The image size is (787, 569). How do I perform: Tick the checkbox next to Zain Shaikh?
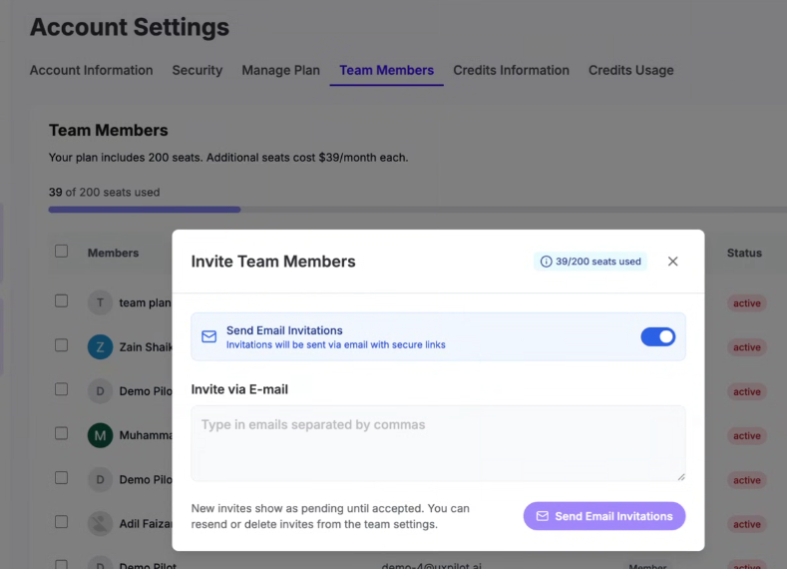[x=62, y=345]
